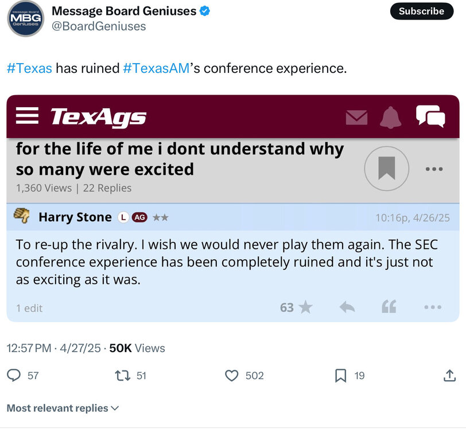Star Harry Stone's post

(305, 308)
